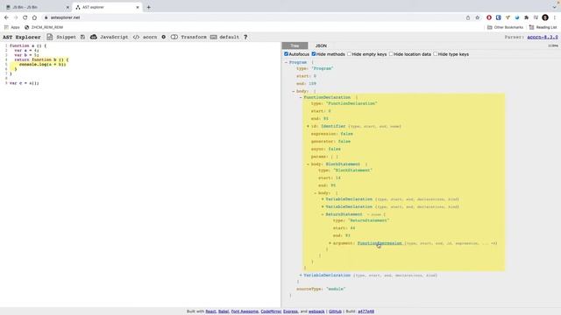Expand the argument: FunctionExpression node
Viewport: 561px width, 315px height.
tap(330, 243)
